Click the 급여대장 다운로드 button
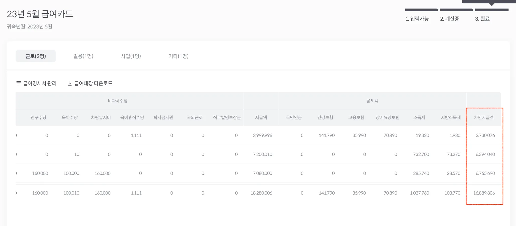Image resolution: width=516 pixels, height=226 pixels. (90, 83)
